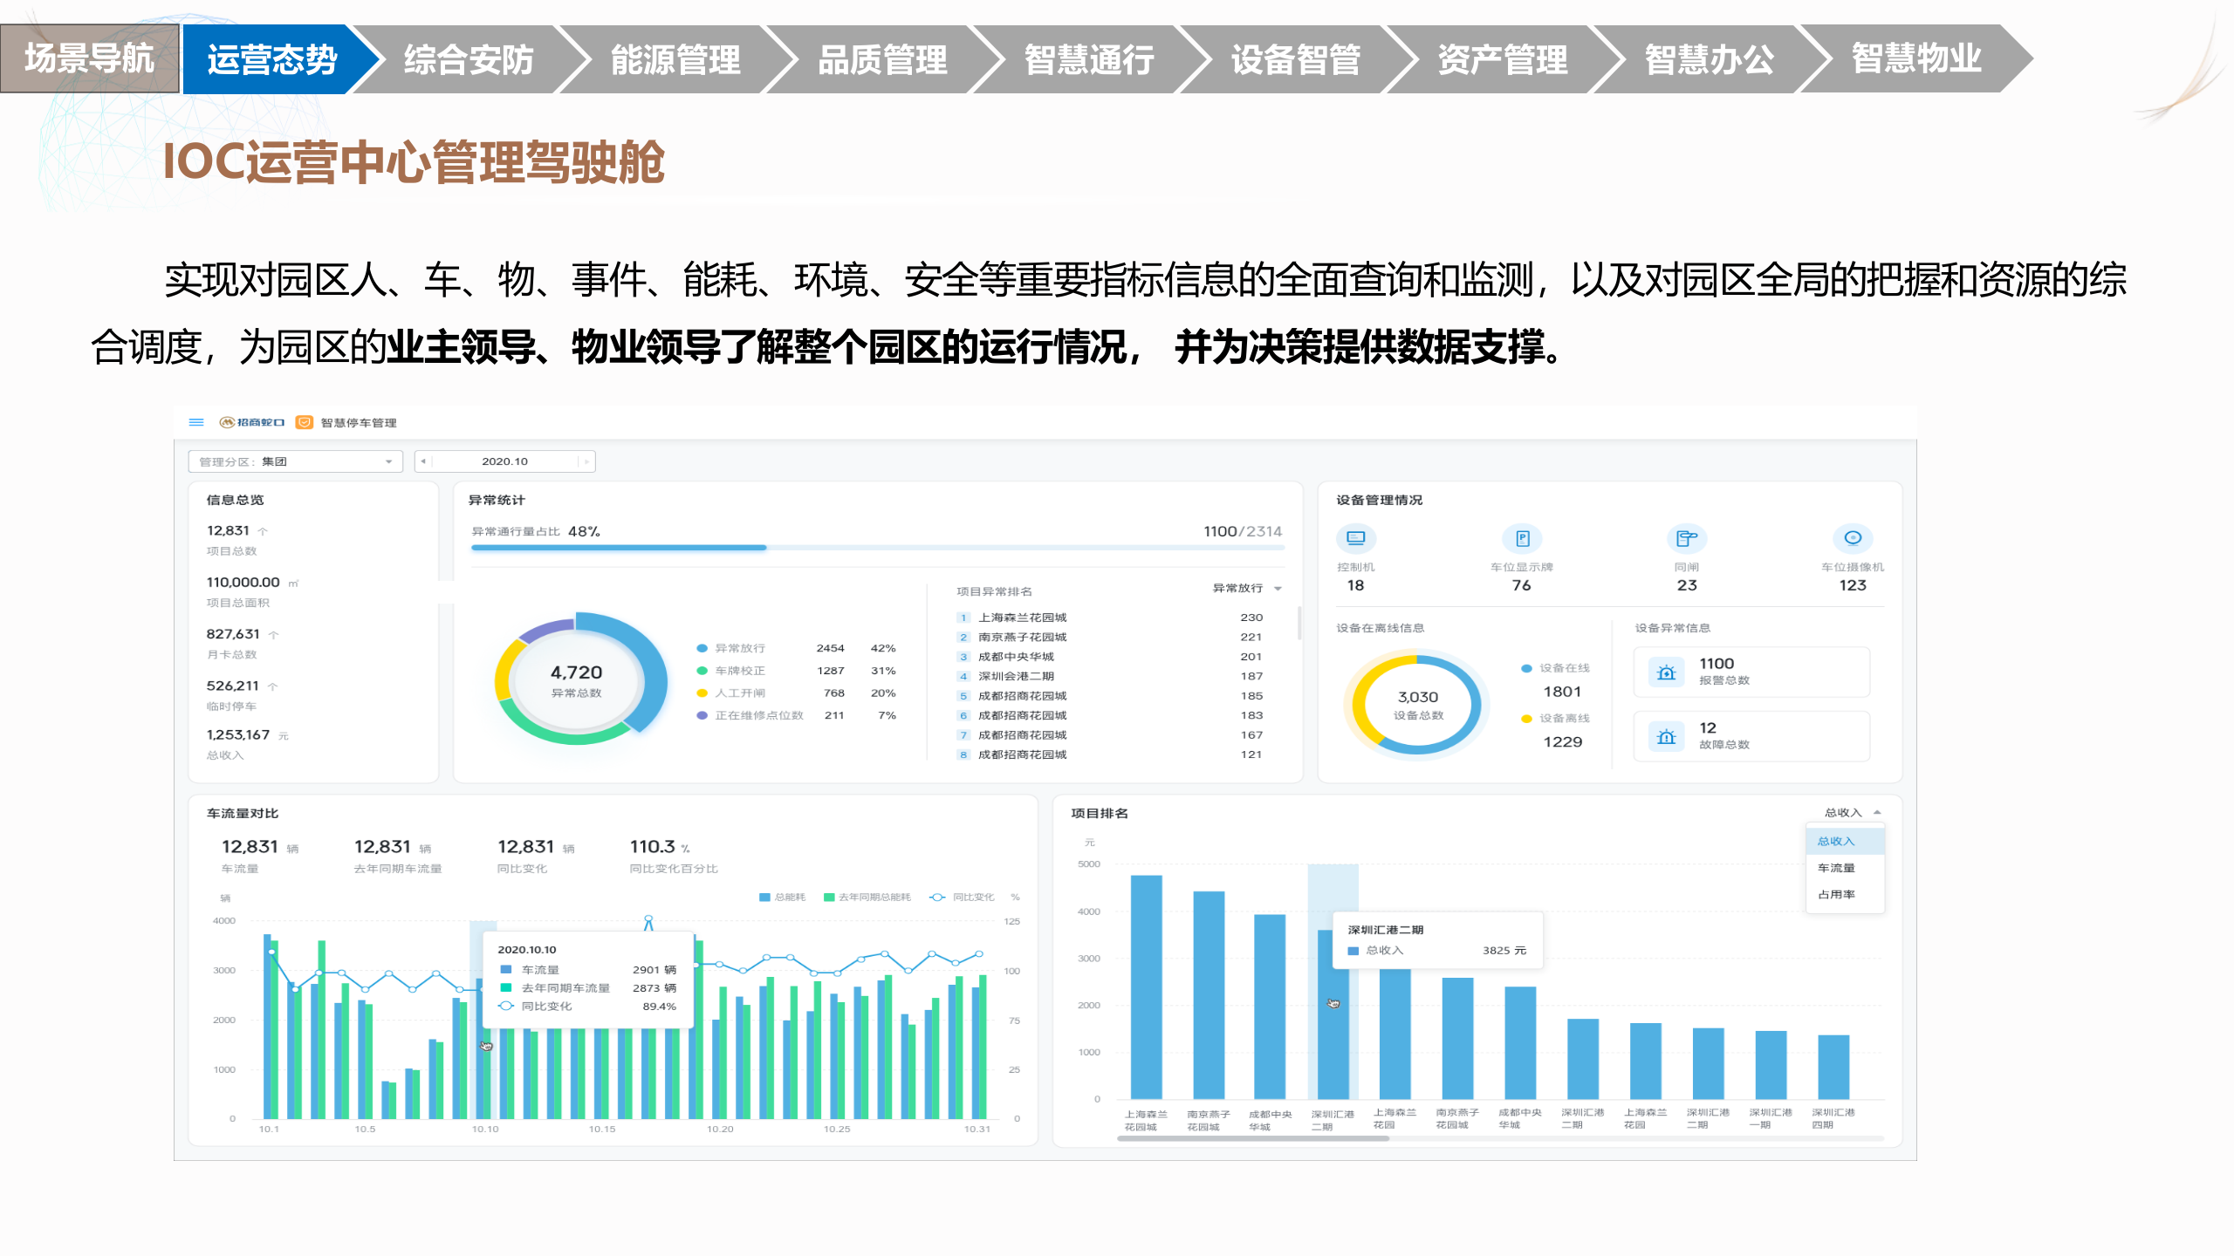Toggle the 同比变化 line legend item
Viewport: 2234px width, 1256px height.
[957, 897]
